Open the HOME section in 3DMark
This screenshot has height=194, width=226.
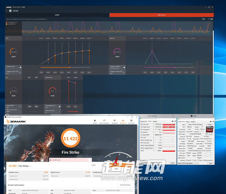point(95,122)
